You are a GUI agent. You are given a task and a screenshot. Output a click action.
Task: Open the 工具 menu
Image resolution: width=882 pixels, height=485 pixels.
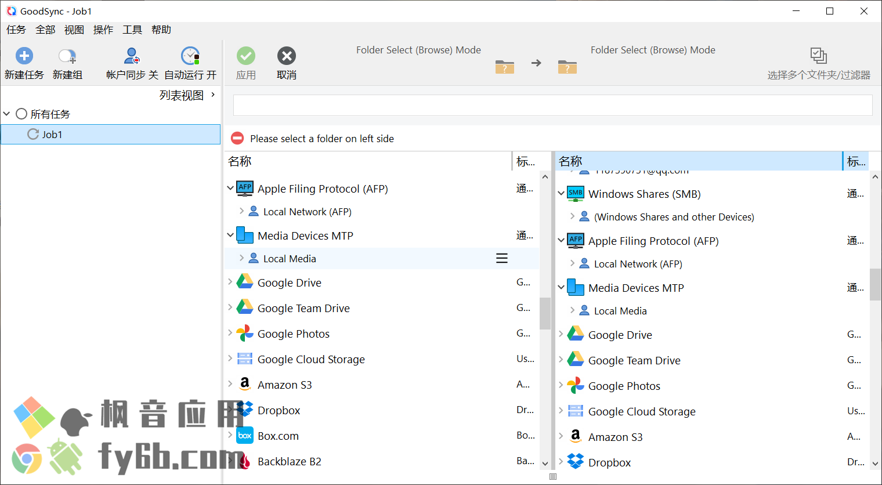[132, 30]
